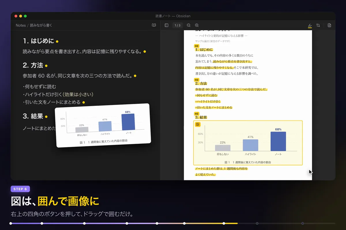Click the image badge on the selected figure
The image size is (346, 230).
pyautogui.click(x=198, y=124)
